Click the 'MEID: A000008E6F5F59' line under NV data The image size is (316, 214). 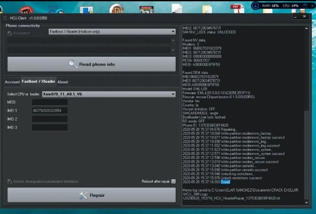click(201, 64)
